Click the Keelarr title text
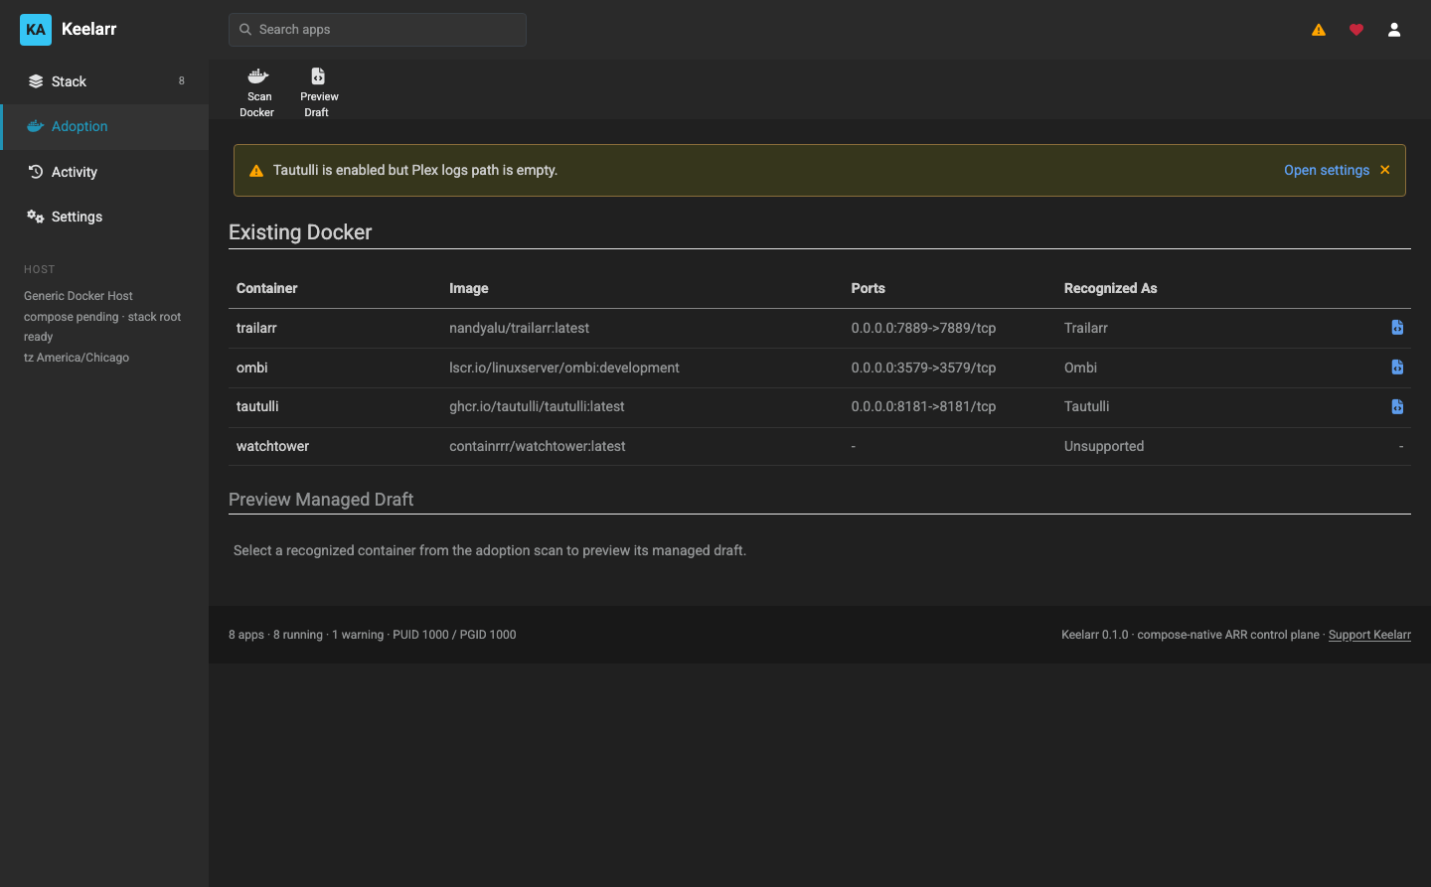The width and height of the screenshot is (1431, 887). pyautogui.click(x=89, y=29)
